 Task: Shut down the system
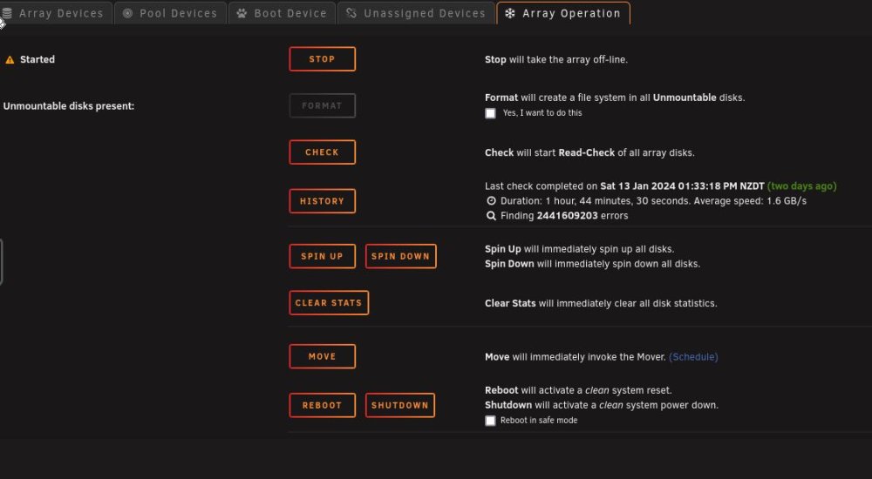click(400, 405)
